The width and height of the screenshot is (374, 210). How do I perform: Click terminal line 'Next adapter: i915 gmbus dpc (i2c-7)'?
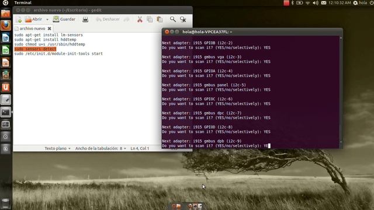(x=202, y=113)
